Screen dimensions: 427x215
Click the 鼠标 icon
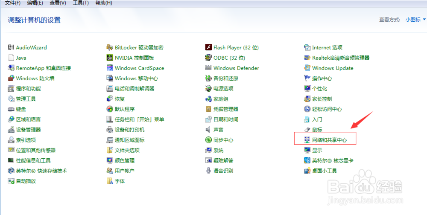(307, 130)
